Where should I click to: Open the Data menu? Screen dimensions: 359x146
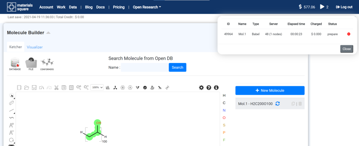tap(73, 7)
